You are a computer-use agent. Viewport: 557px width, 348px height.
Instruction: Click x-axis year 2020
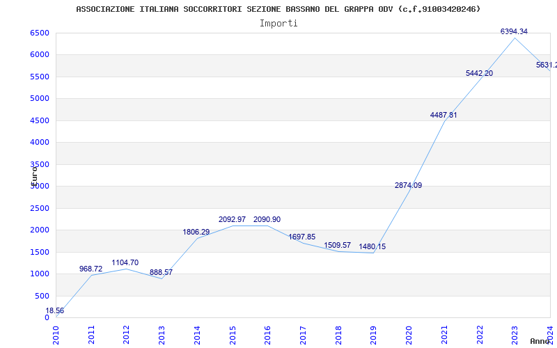[x=409, y=335]
